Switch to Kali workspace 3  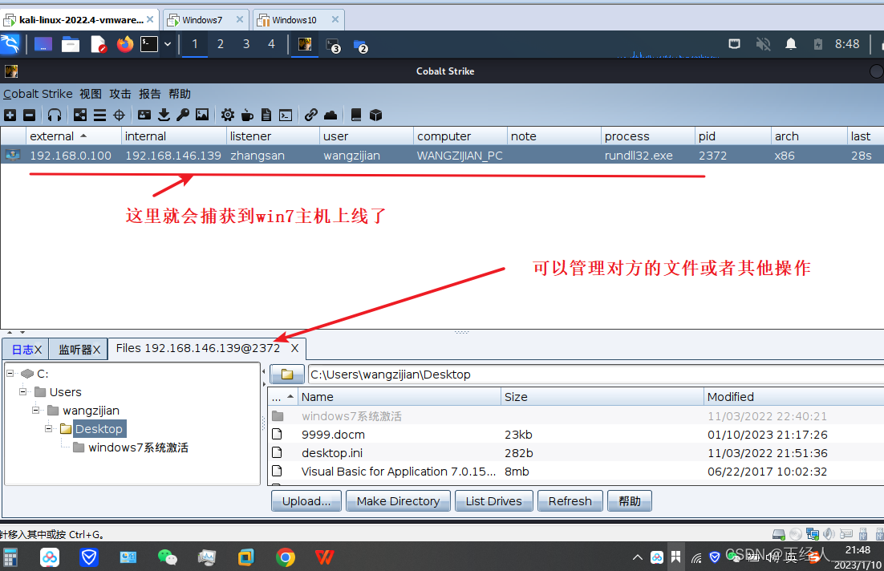point(246,44)
